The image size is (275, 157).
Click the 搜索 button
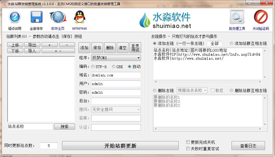tap(64, 127)
